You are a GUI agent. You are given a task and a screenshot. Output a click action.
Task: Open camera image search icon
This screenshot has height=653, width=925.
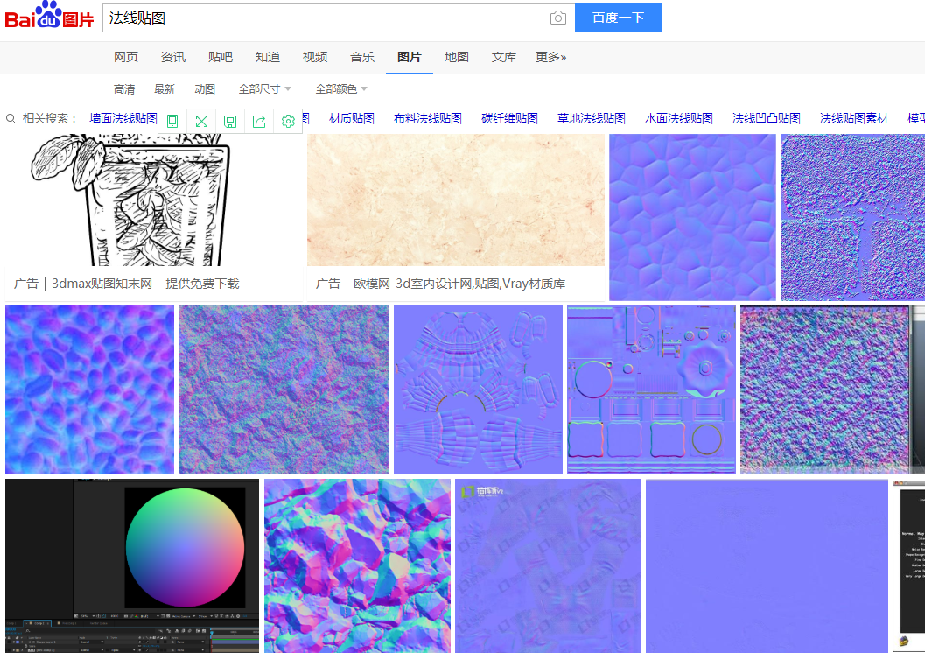pos(557,18)
